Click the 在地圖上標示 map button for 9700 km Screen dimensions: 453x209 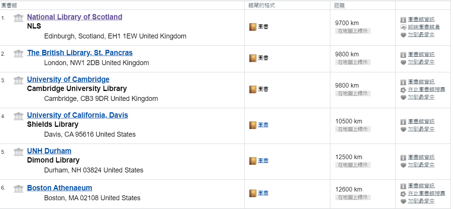tap(353, 31)
